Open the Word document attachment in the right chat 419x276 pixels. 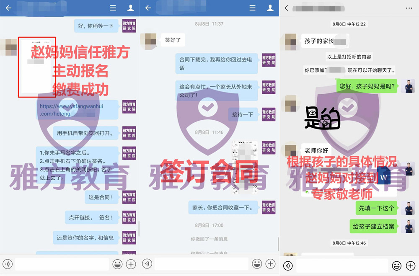click(383, 178)
